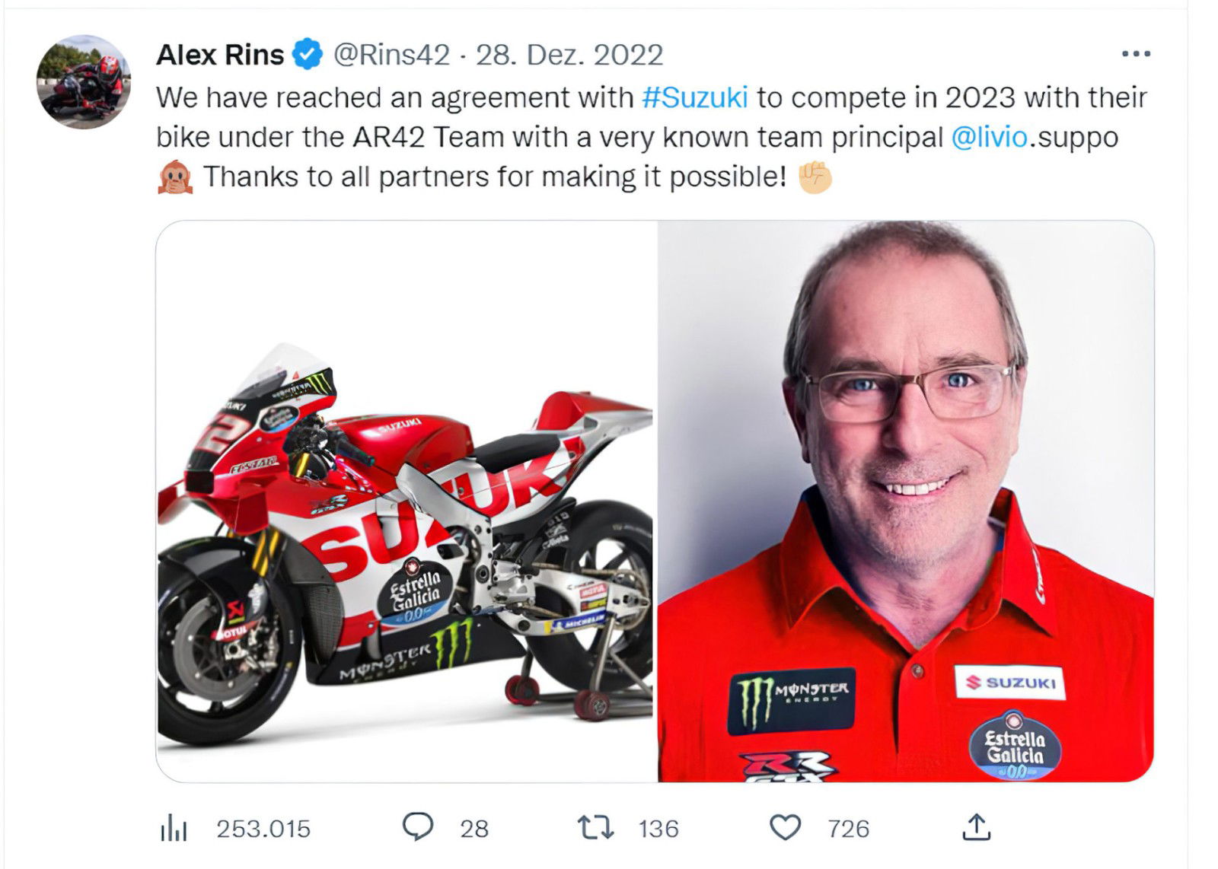This screenshot has width=1218, height=869.
Task: Click the tweet date 28. Dez. 2022
Action: click(x=566, y=53)
